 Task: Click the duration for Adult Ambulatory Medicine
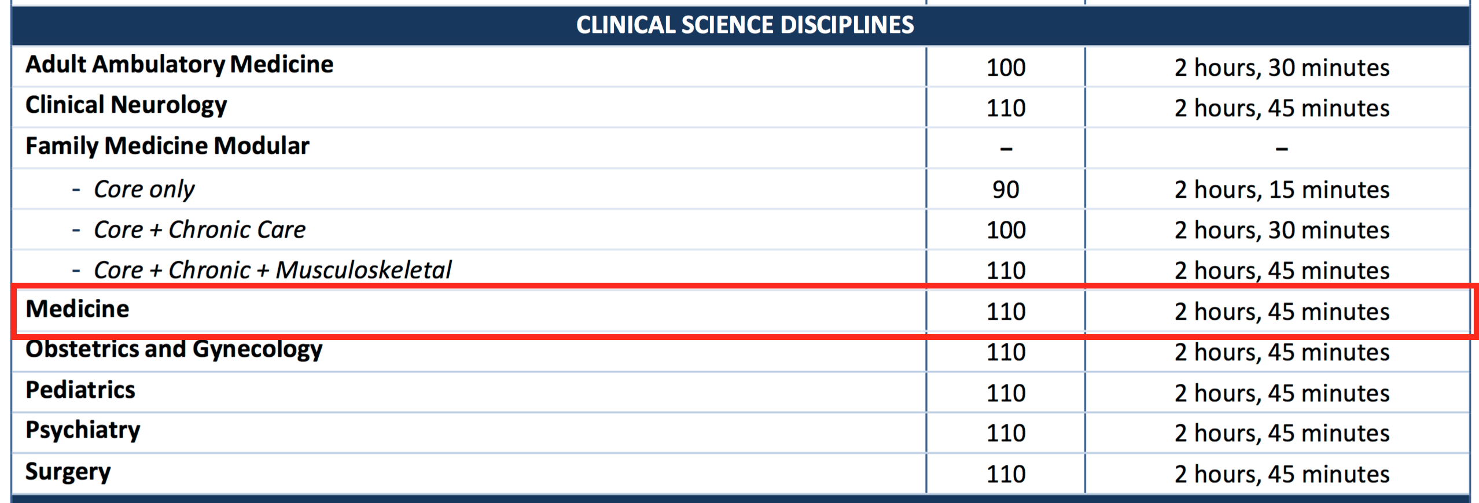pyautogui.click(x=1282, y=68)
